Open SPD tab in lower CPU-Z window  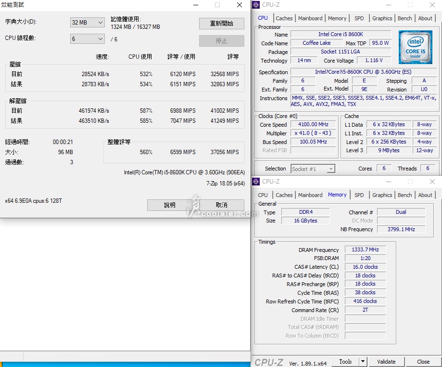tap(359, 195)
